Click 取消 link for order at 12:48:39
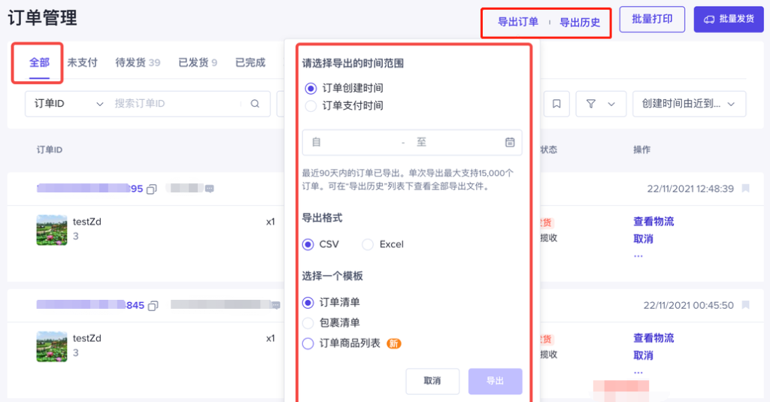 [644, 239]
